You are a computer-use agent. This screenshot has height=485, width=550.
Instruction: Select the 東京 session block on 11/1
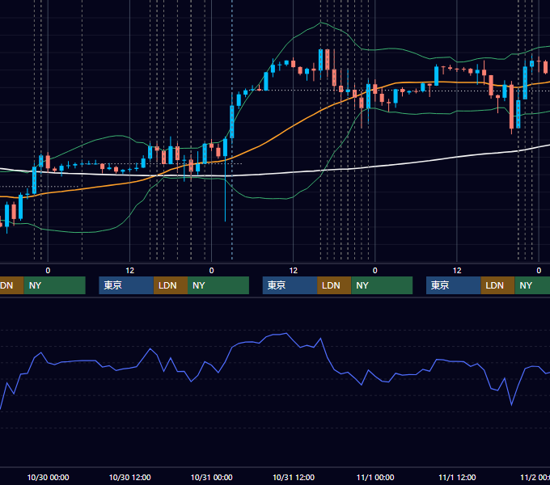(x=453, y=285)
